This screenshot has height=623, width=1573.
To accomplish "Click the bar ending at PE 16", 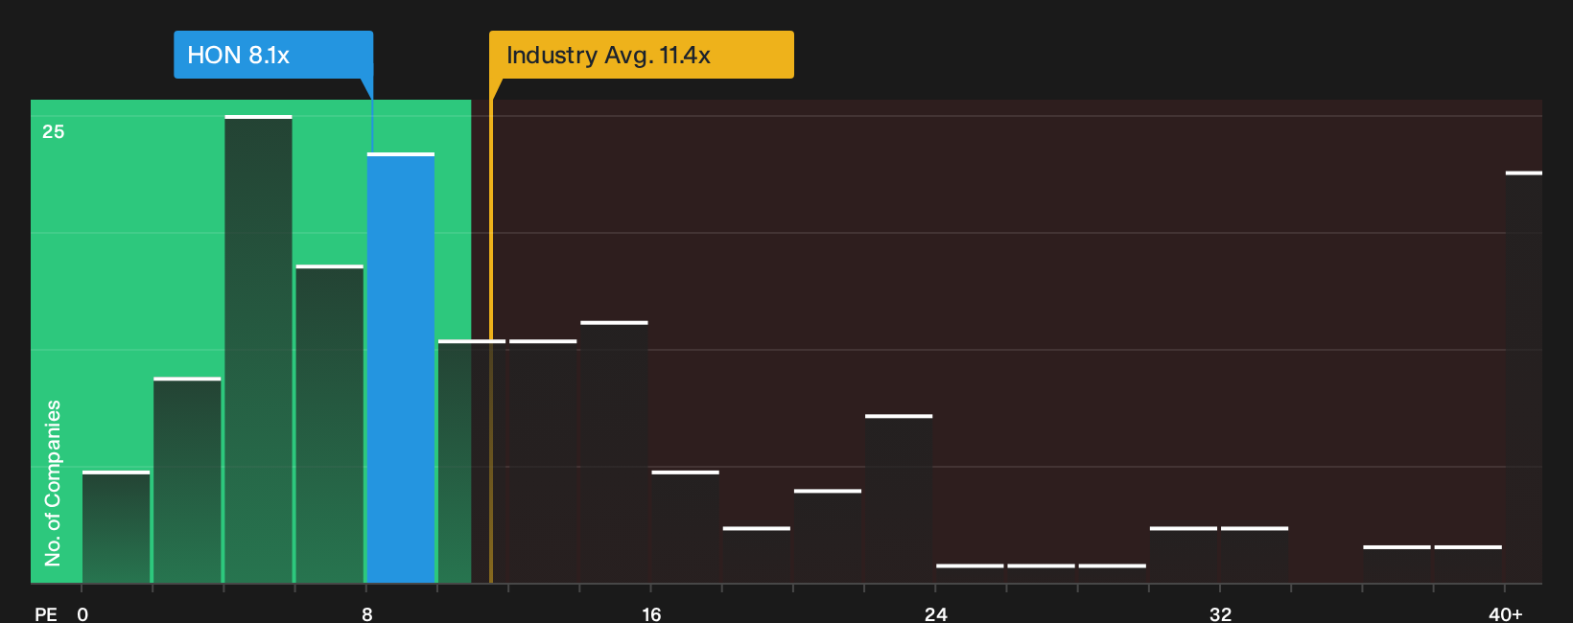I will pos(615,452).
